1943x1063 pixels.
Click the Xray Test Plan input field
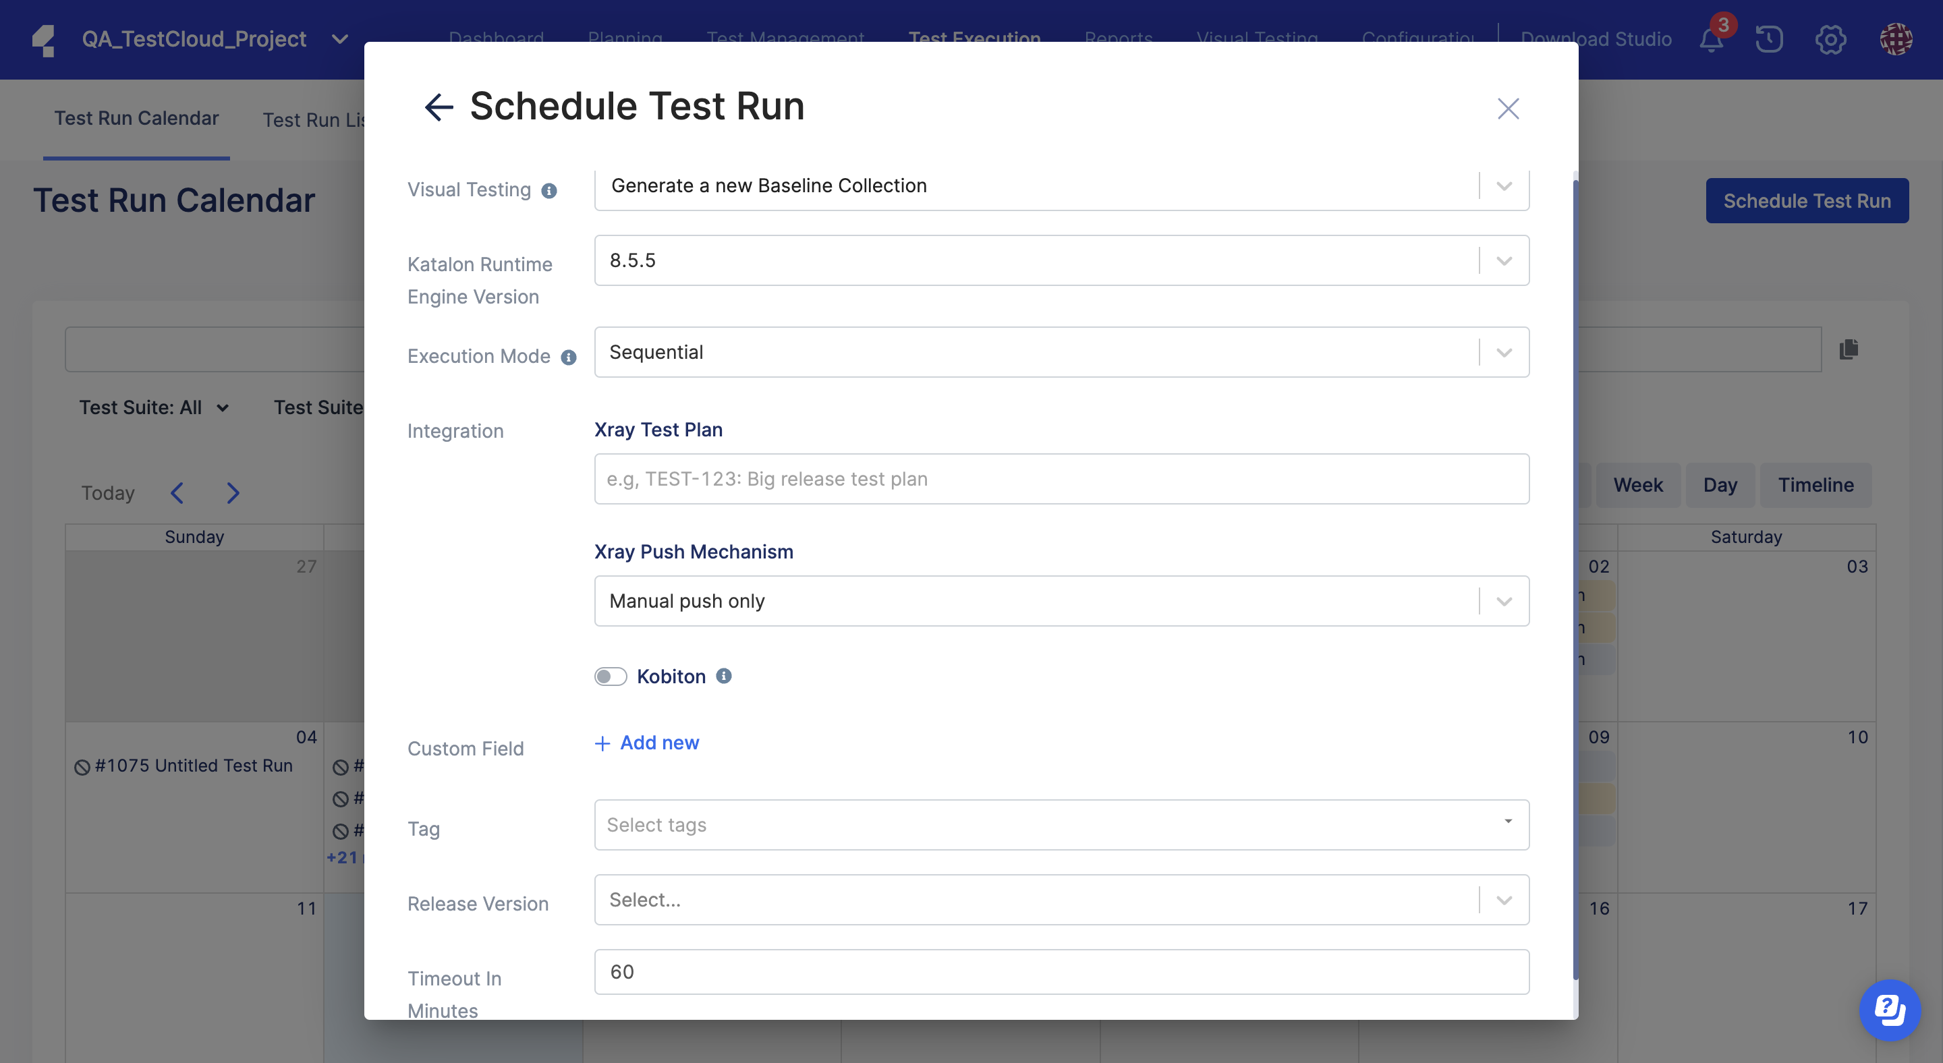click(x=1061, y=480)
